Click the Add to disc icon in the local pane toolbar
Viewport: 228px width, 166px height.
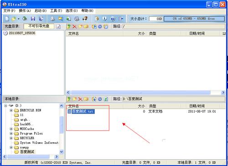[x=94, y=99]
